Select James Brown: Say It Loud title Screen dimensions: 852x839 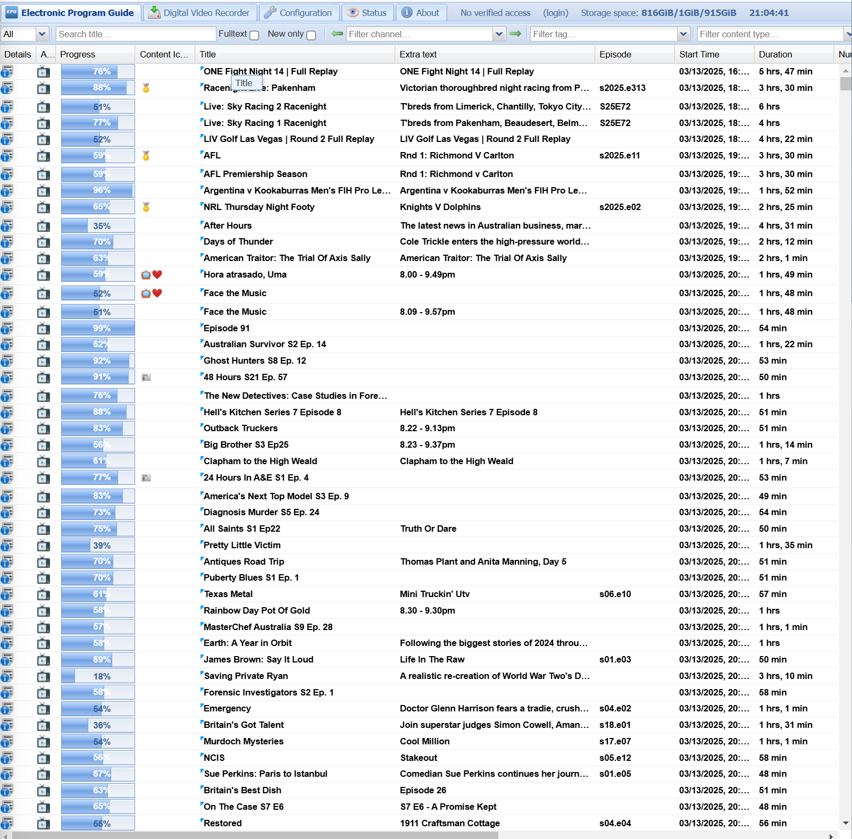[258, 660]
